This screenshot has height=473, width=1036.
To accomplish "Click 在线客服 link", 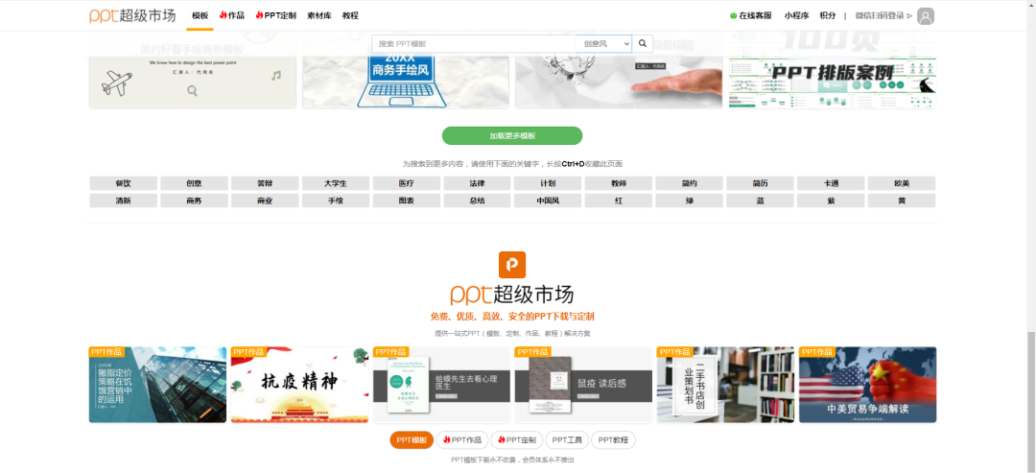I will (x=750, y=16).
